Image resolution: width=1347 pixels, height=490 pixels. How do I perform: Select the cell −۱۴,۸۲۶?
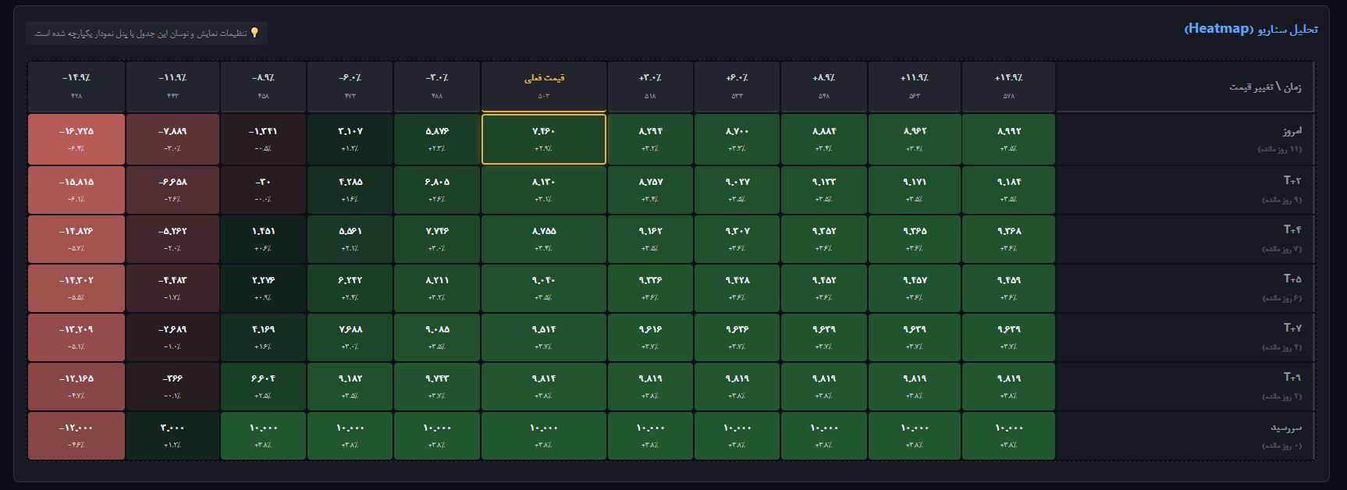76,239
